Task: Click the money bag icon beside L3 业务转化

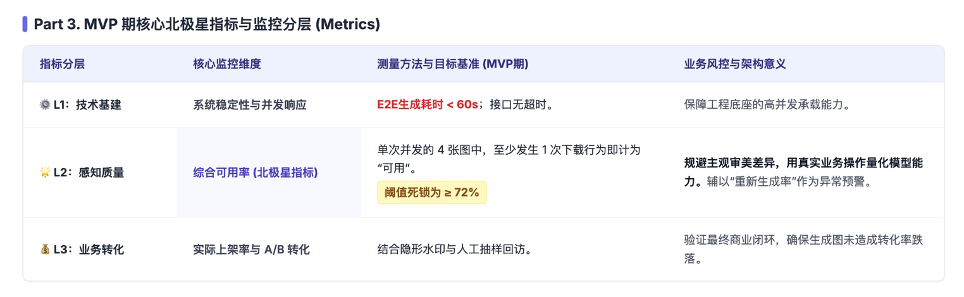Action: (44, 250)
